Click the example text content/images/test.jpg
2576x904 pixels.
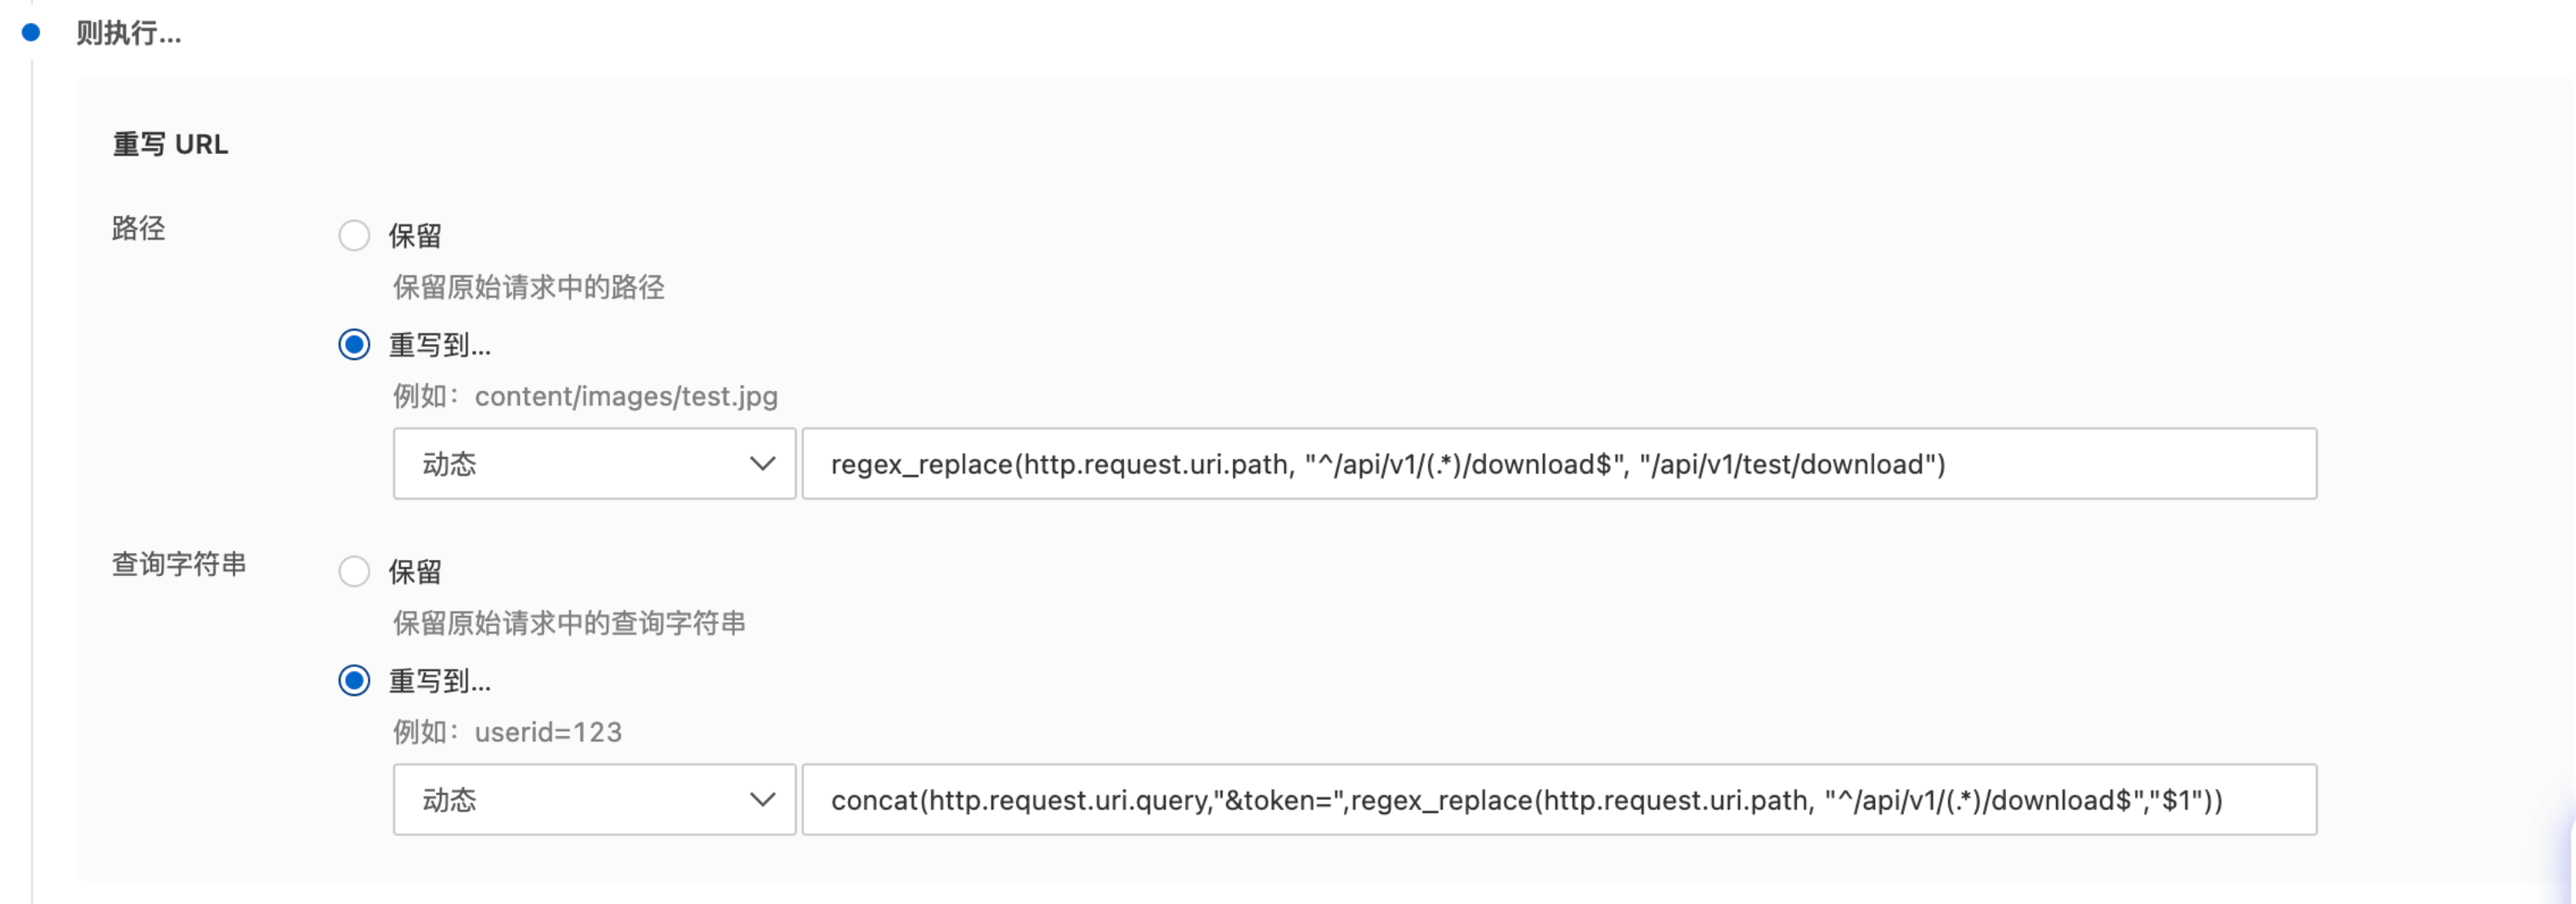(x=626, y=397)
